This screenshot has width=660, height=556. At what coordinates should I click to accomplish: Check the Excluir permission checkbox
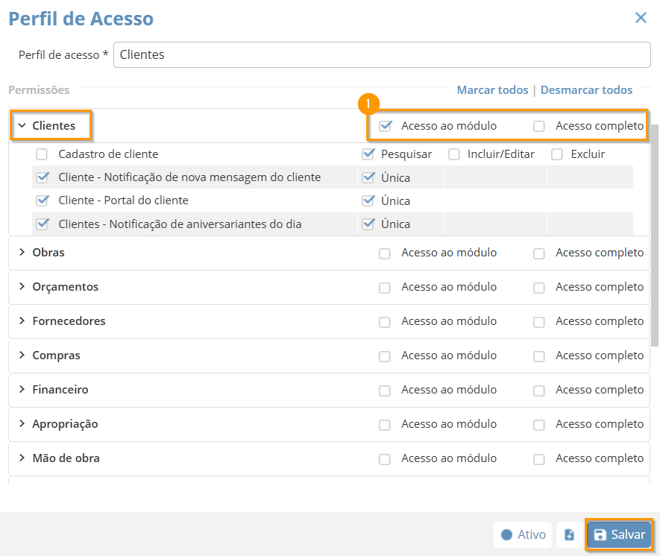click(556, 154)
